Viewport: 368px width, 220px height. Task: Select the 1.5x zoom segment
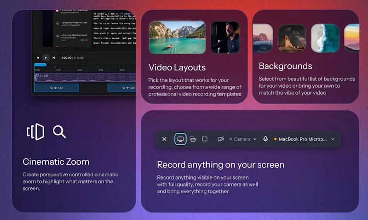click(57, 88)
